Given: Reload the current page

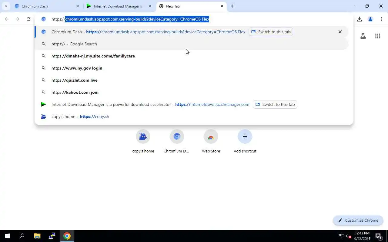Looking at the screenshot, I should (28, 19).
